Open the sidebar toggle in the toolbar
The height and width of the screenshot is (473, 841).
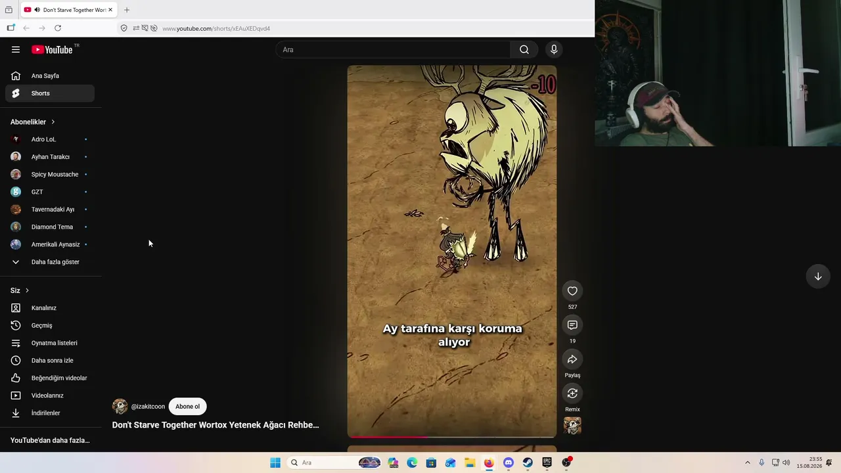pyautogui.click(x=11, y=28)
